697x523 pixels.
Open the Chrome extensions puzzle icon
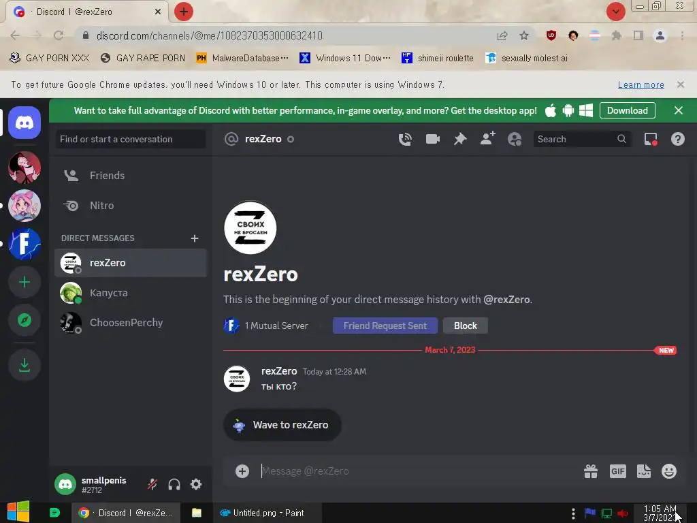click(x=617, y=35)
